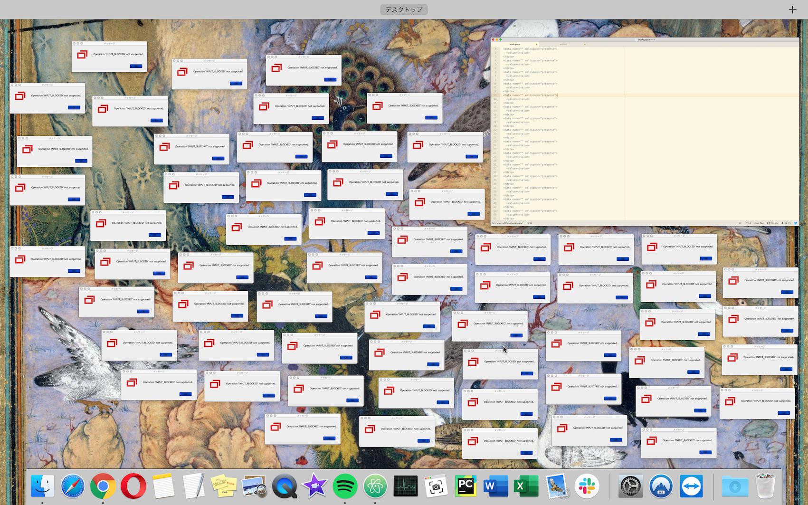Open Activity Monitor in the dock
Screen dimensions: 808x505
click(x=406, y=486)
